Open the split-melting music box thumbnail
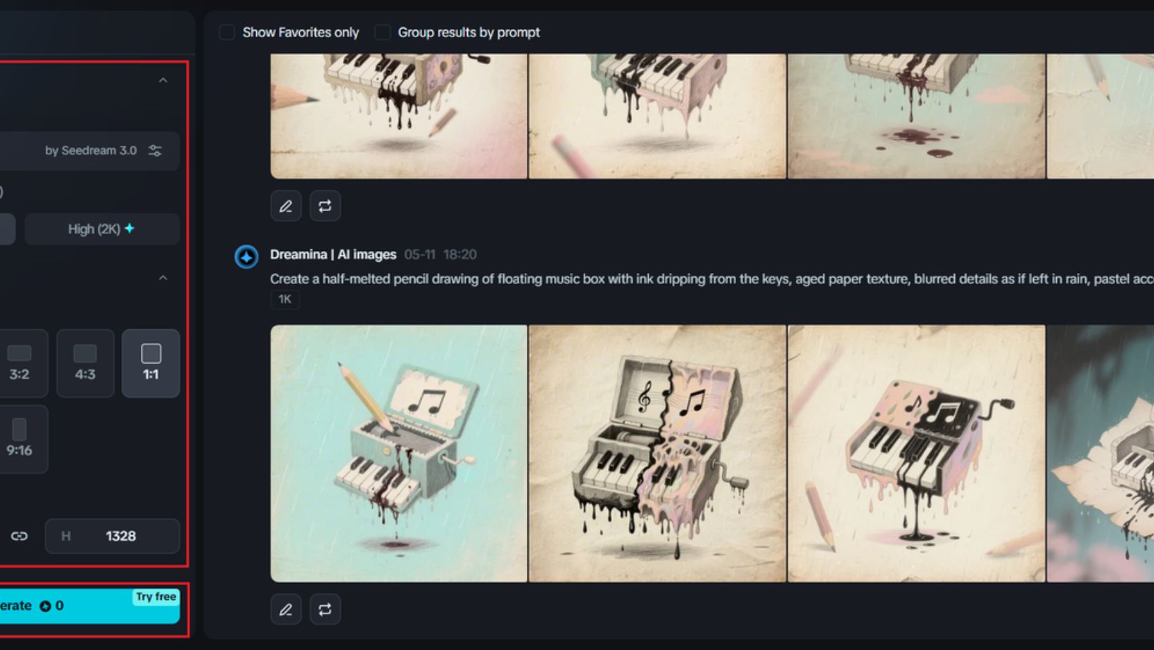 coord(657,454)
